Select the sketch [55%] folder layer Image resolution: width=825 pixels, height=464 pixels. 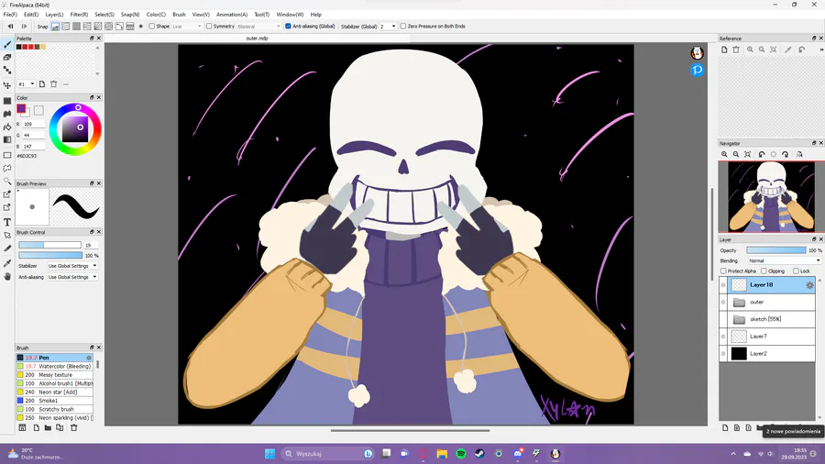(767, 319)
